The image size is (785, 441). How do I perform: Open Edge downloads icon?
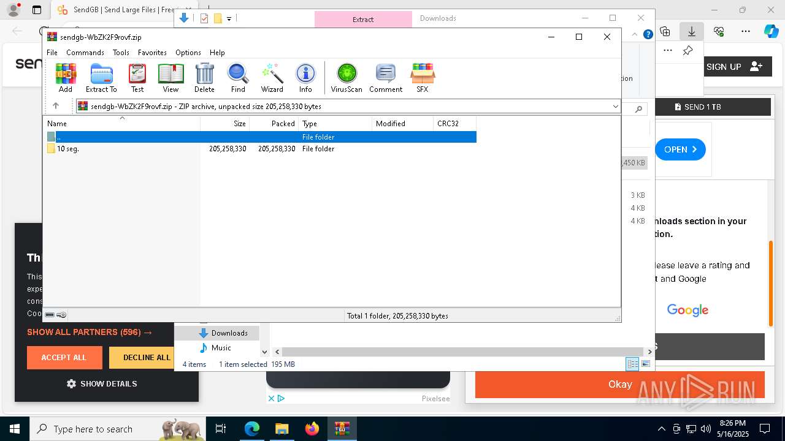point(691,31)
